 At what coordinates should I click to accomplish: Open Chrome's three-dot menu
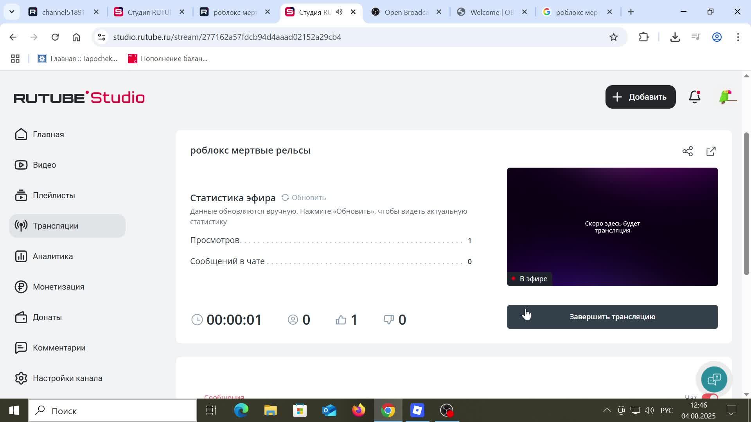738,37
